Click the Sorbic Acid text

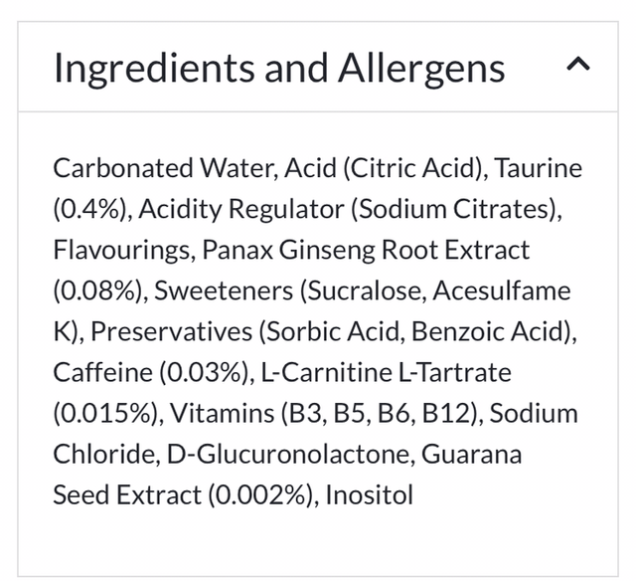click(x=345, y=332)
